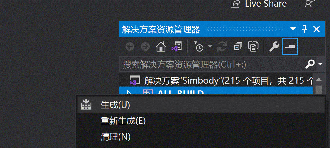Open the Pending Changes Filter dropdown arrow
Viewport: 330px width, 148px height.
click(210, 46)
